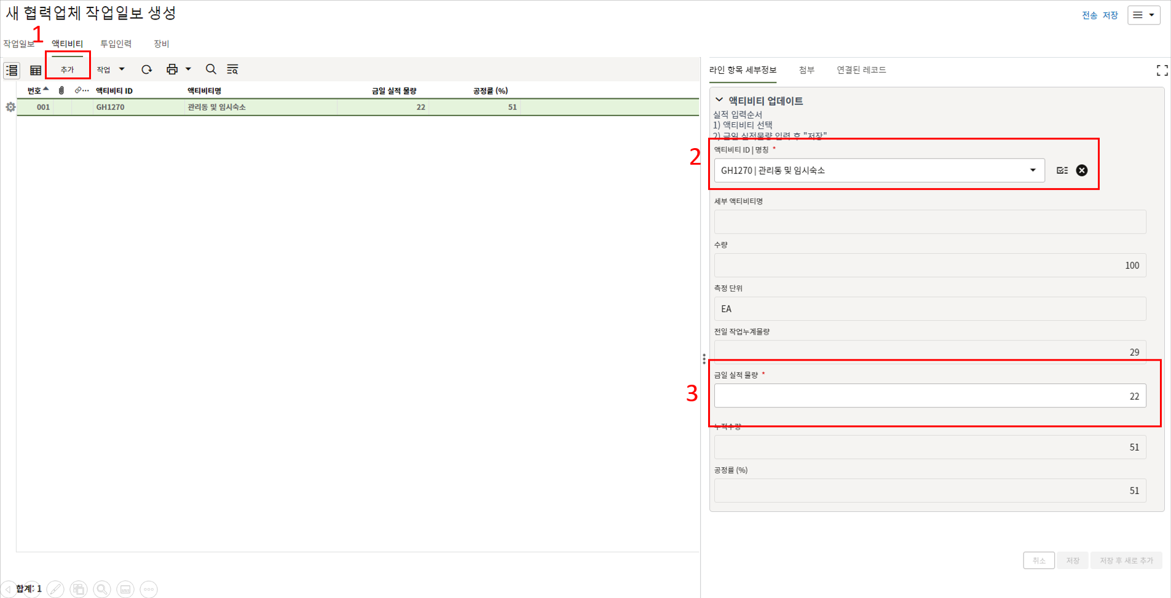
Task: Open the 액티비티 ID | 명칭 combo box
Action: pyautogui.click(x=878, y=170)
